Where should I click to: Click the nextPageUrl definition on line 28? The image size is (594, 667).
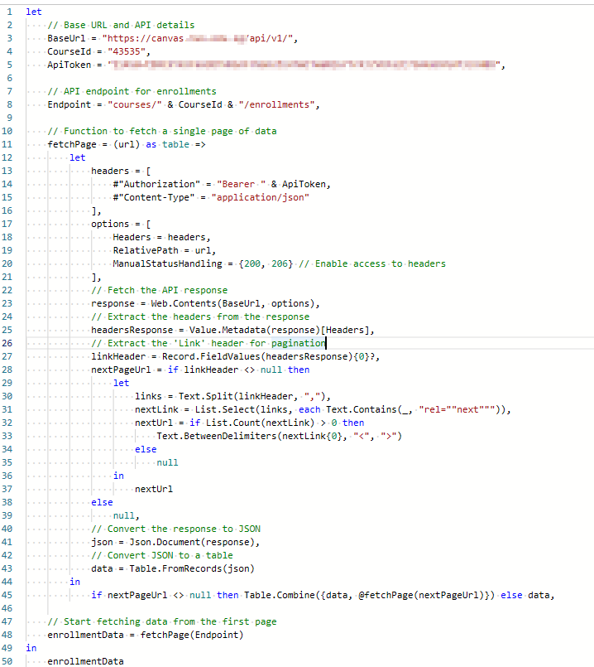point(121,370)
